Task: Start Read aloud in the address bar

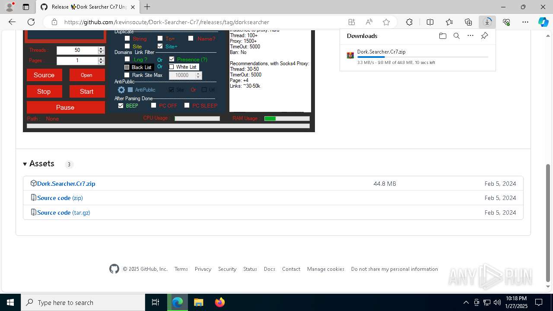Action: [x=369, y=22]
